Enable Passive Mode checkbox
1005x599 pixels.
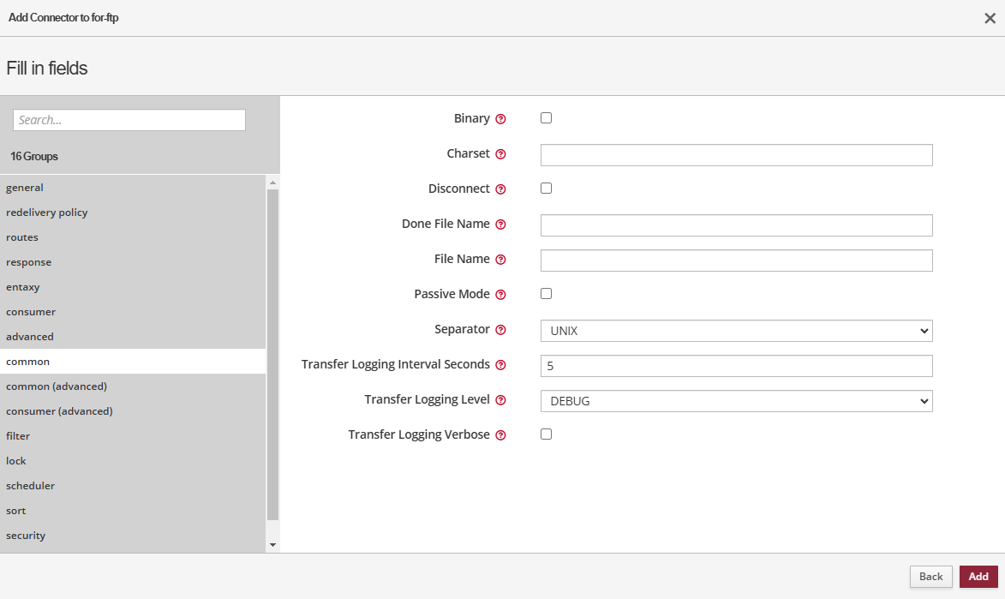click(x=546, y=294)
